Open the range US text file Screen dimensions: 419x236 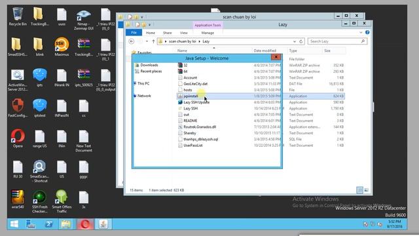coord(39,138)
